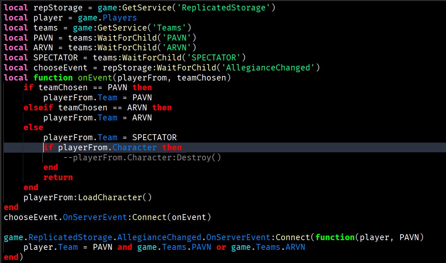This screenshot has width=446, height=263.
Task: Click the LoadCharacter method call
Action: [x=110, y=197]
